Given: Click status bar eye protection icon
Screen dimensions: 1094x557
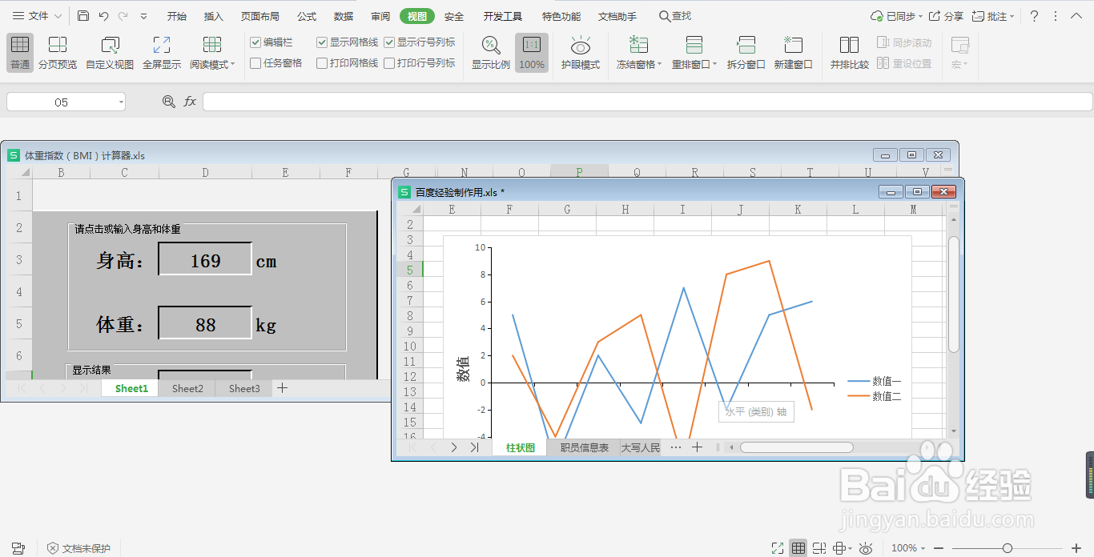Looking at the screenshot, I should 866,548.
